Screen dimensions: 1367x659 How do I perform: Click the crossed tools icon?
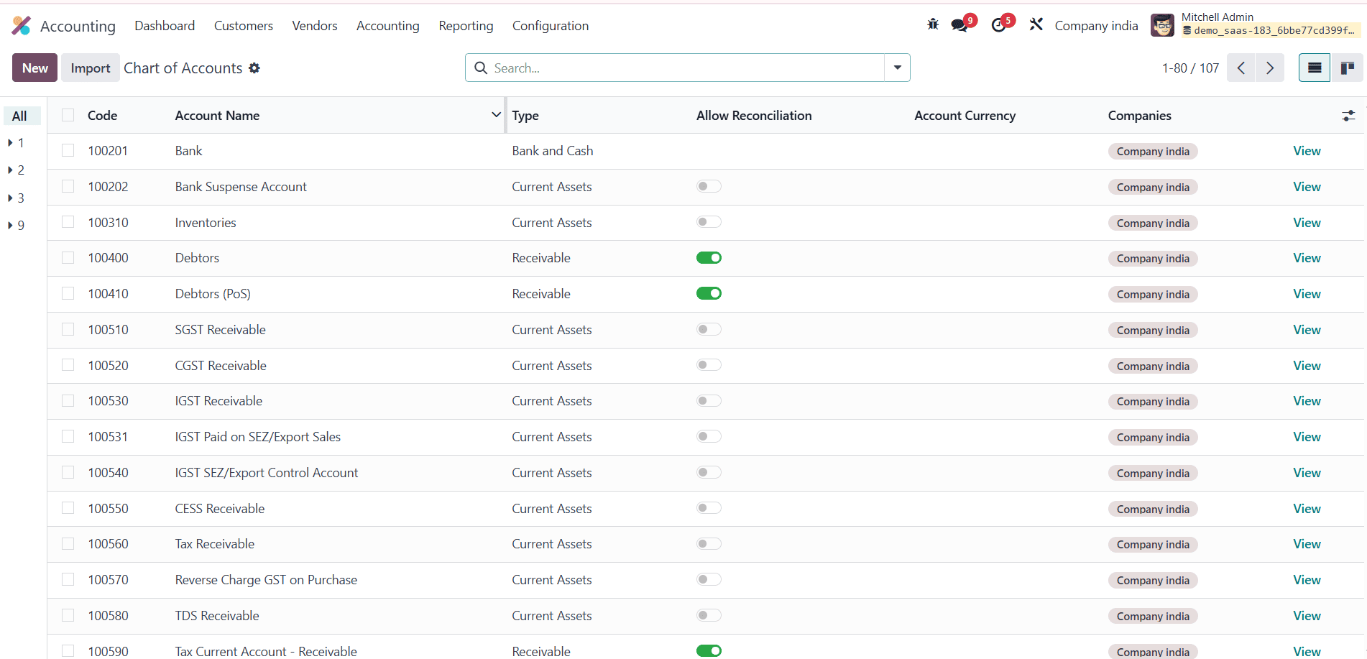coord(1036,24)
